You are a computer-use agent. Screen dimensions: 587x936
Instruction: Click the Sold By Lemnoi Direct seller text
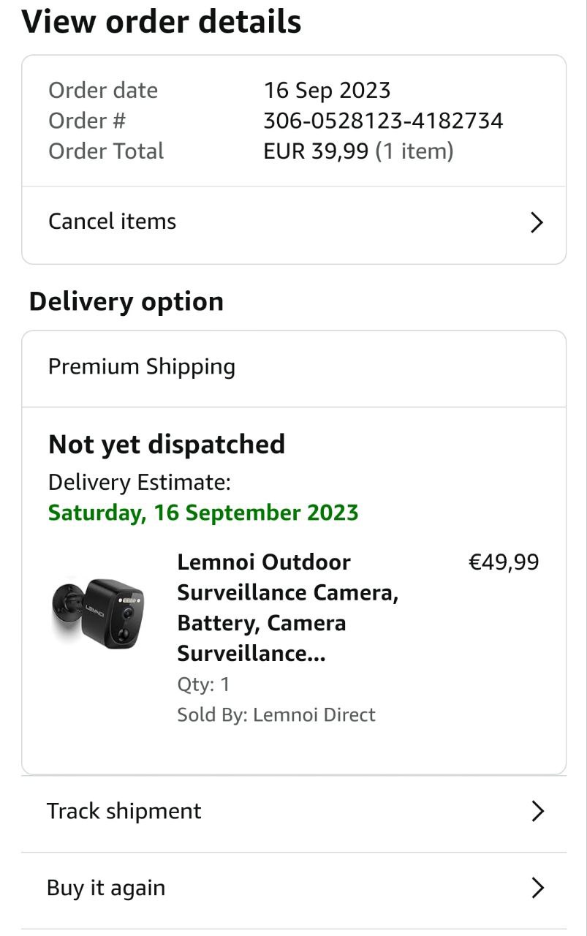coord(276,714)
